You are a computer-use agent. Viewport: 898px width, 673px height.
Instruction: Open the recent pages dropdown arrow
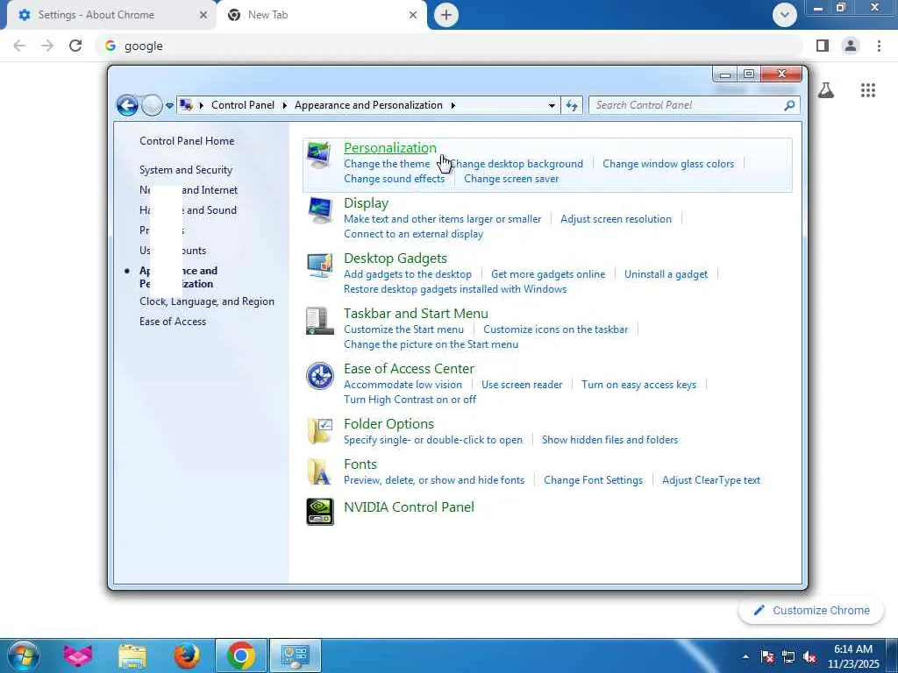point(169,105)
